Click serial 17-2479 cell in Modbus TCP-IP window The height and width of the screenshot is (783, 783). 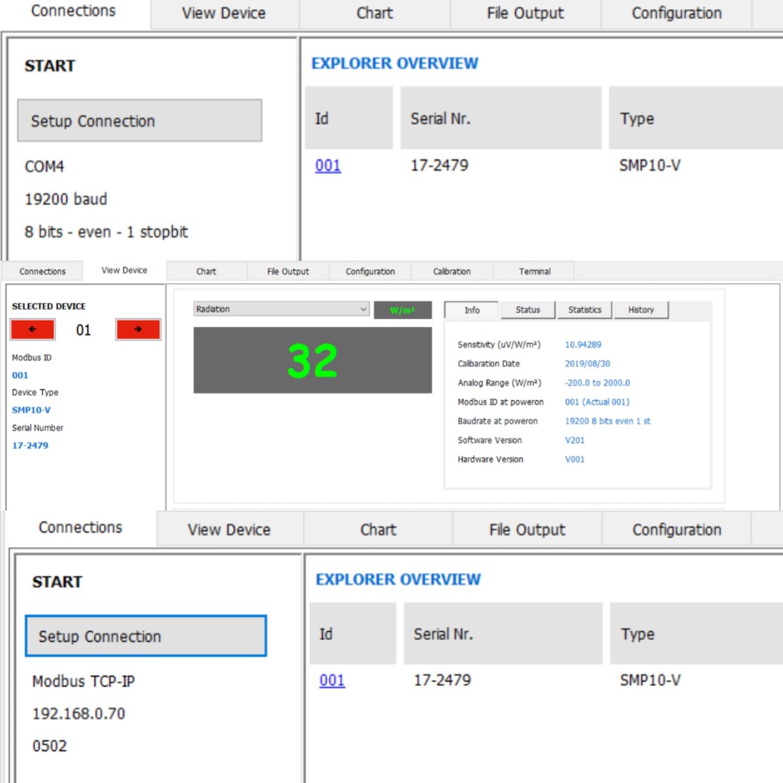tap(442, 681)
